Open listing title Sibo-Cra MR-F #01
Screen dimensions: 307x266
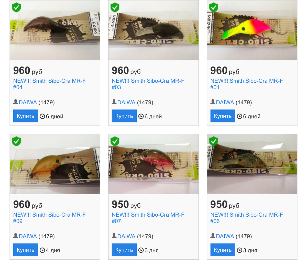247,84
